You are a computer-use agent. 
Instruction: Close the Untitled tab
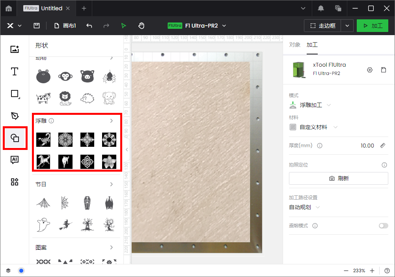68,8
